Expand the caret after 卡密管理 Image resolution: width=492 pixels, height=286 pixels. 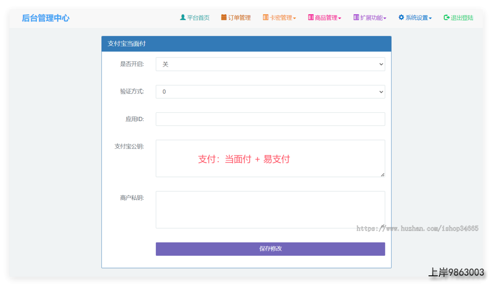(x=294, y=18)
